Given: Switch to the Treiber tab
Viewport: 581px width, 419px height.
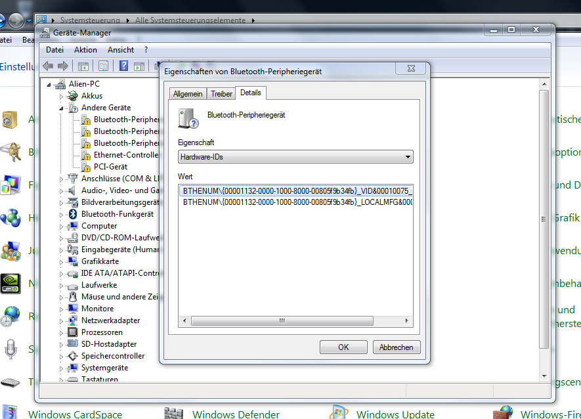Looking at the screenshot, I should [221, 94].
